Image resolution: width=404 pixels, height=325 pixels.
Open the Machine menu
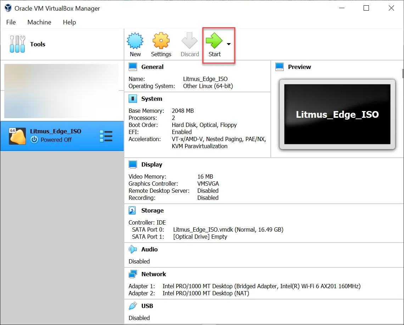(x=39, y=22)
